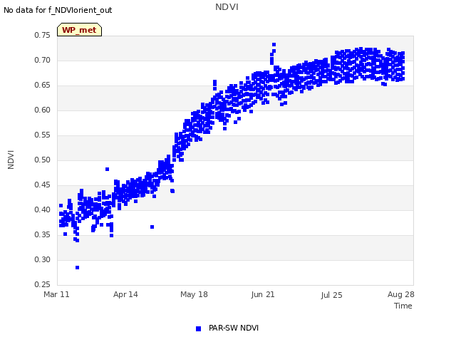Click the 0.50 y-axis tick label

click(43, 160)
